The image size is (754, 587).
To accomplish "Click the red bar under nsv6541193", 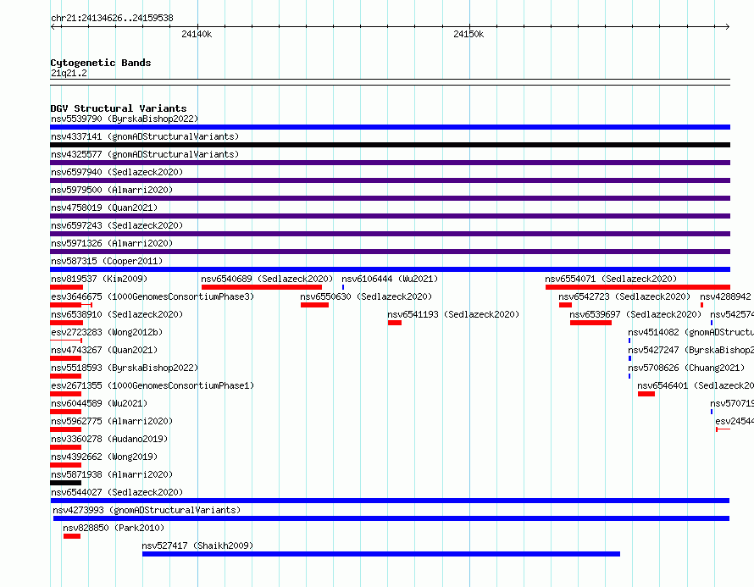I will pos(395,323).
